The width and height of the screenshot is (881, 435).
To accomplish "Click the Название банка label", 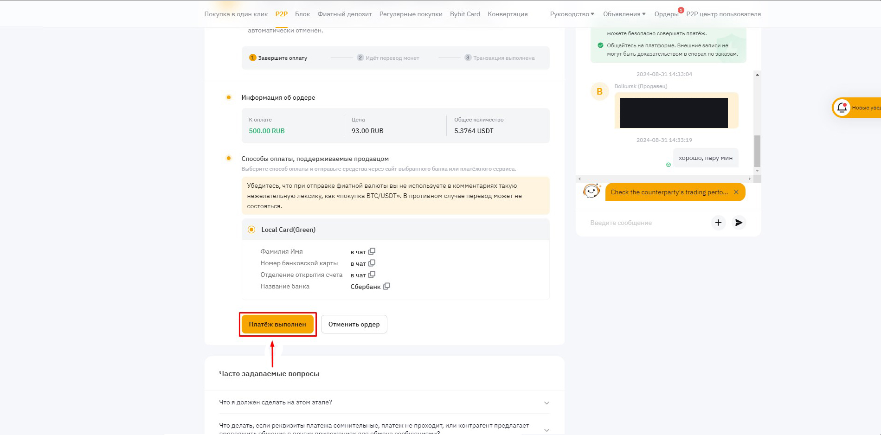I will [285, 287].
